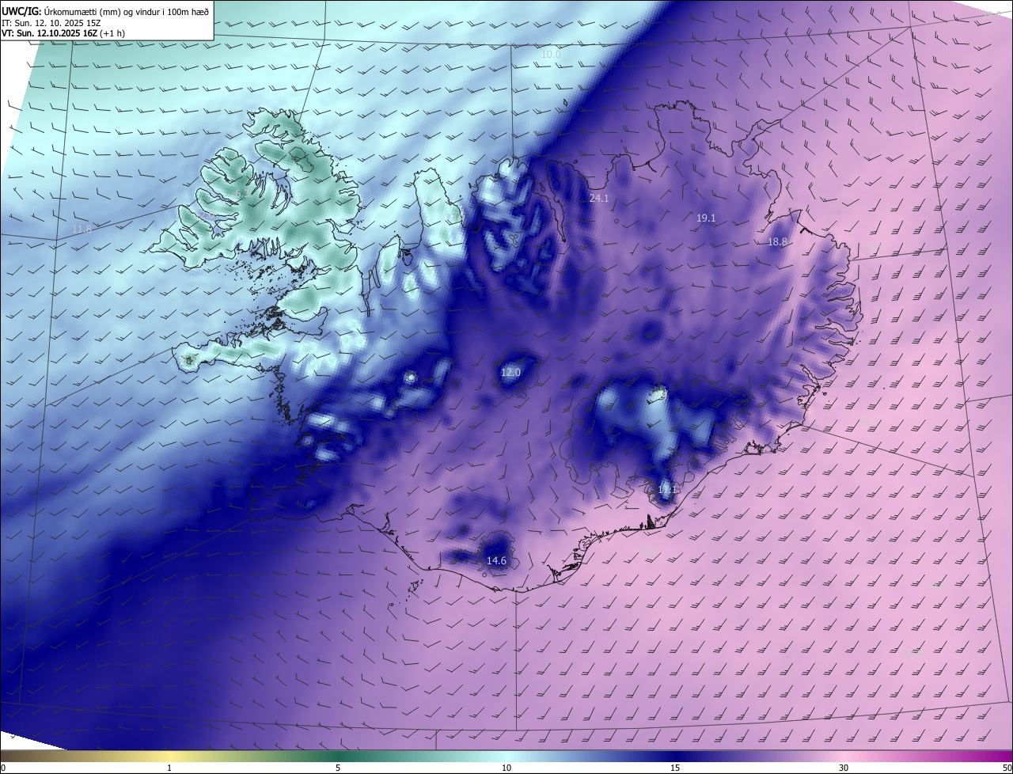Click the 5 tick on the color scale
This screenshot has width=1013, height=774.
[338, 768]
